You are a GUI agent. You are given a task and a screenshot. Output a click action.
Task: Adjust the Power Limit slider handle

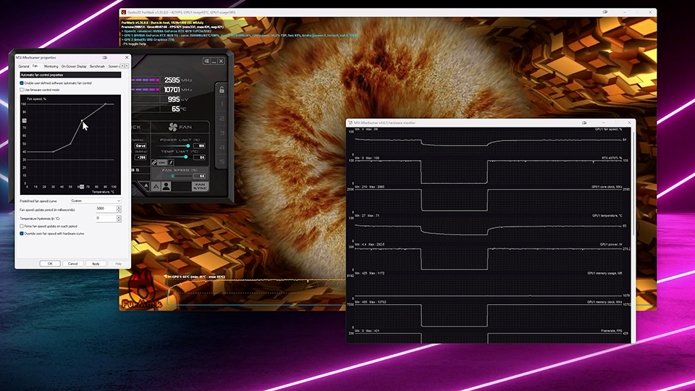(x=190, y=146)
